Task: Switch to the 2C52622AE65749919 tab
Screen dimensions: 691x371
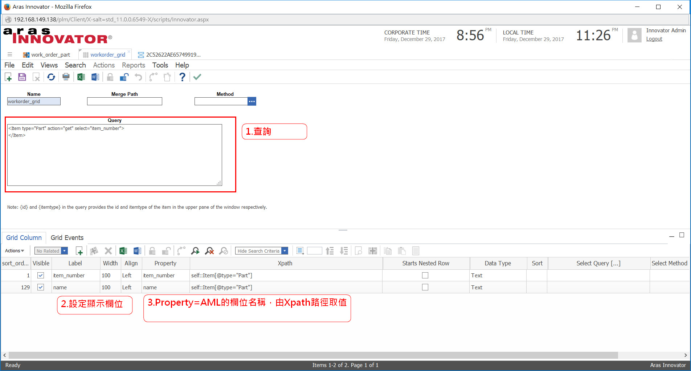Action: [x=169, y=55]
